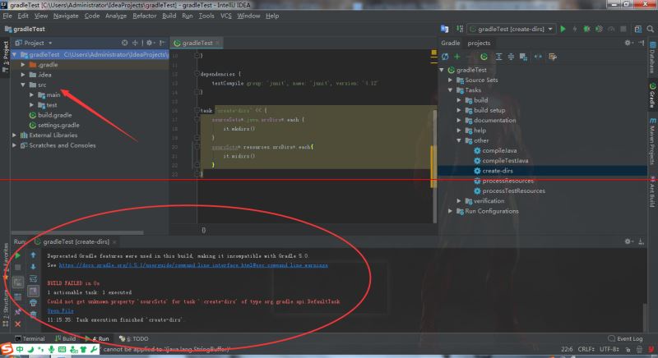Image resolution: width=658 pixels, height=358 pixels.
Task: Toggle tasks view mode in the Run panel
Action: (x=17, y=282)
